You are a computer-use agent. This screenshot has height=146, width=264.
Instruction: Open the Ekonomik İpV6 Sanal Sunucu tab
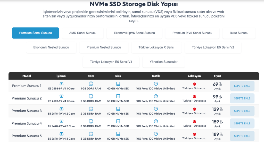coord(134,33)
